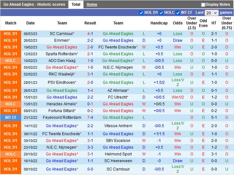Viewport: 234px width, 175px height.
Task: Open FC Twente Enschede link on 19/02/23
Action: (x=117, y=47)
